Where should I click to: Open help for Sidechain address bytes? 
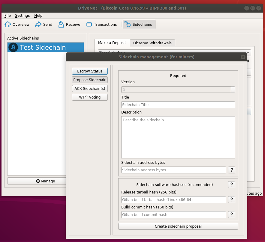[x=232, y=170]
